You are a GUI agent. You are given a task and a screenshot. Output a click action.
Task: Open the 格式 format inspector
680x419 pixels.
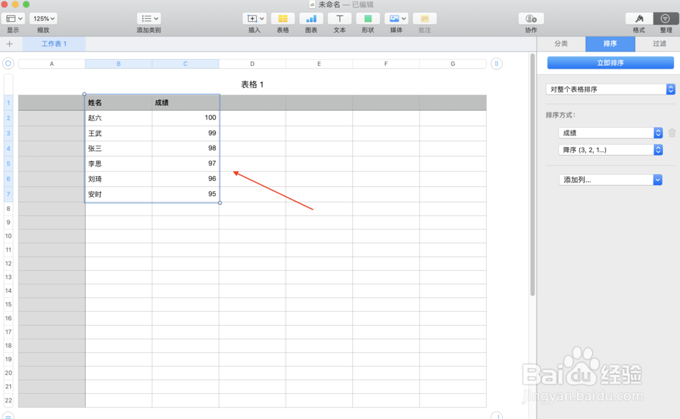tap(639, 18)
